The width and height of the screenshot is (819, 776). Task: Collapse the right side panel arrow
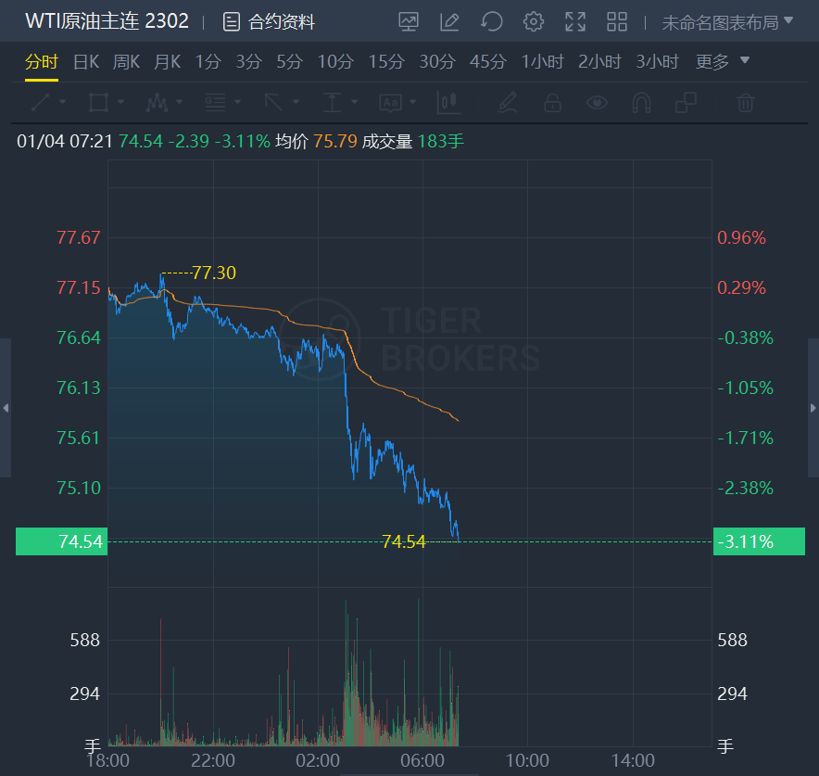pyautogui.click(x=813, y=408)
